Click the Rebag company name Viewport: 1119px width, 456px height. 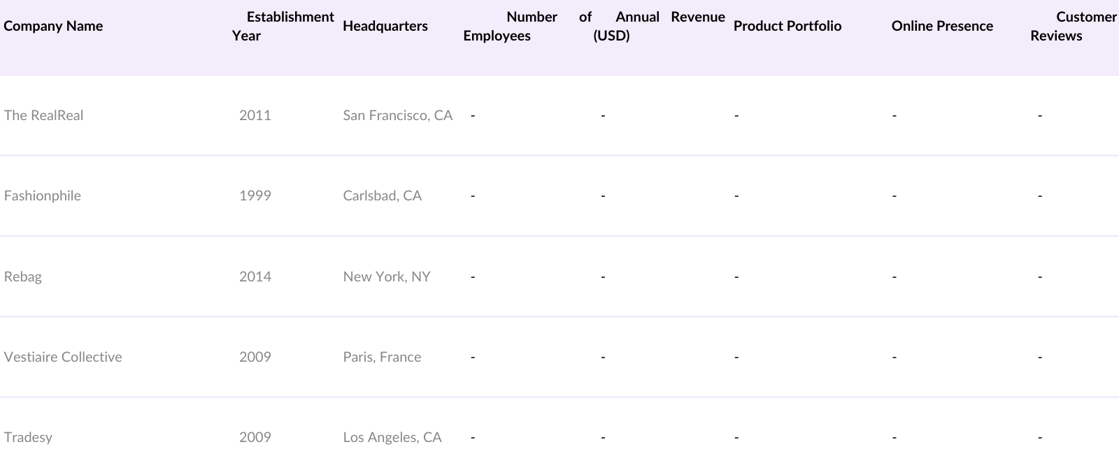[x=23, y=277]
